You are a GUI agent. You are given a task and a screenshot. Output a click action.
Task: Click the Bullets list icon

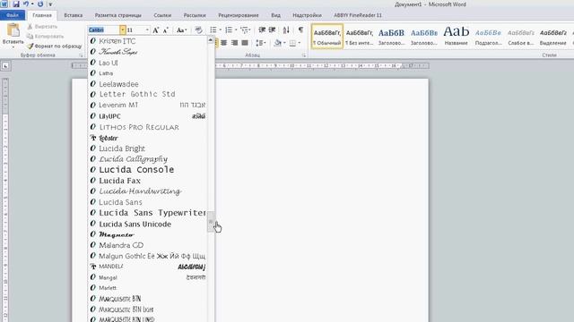(213, 30)
